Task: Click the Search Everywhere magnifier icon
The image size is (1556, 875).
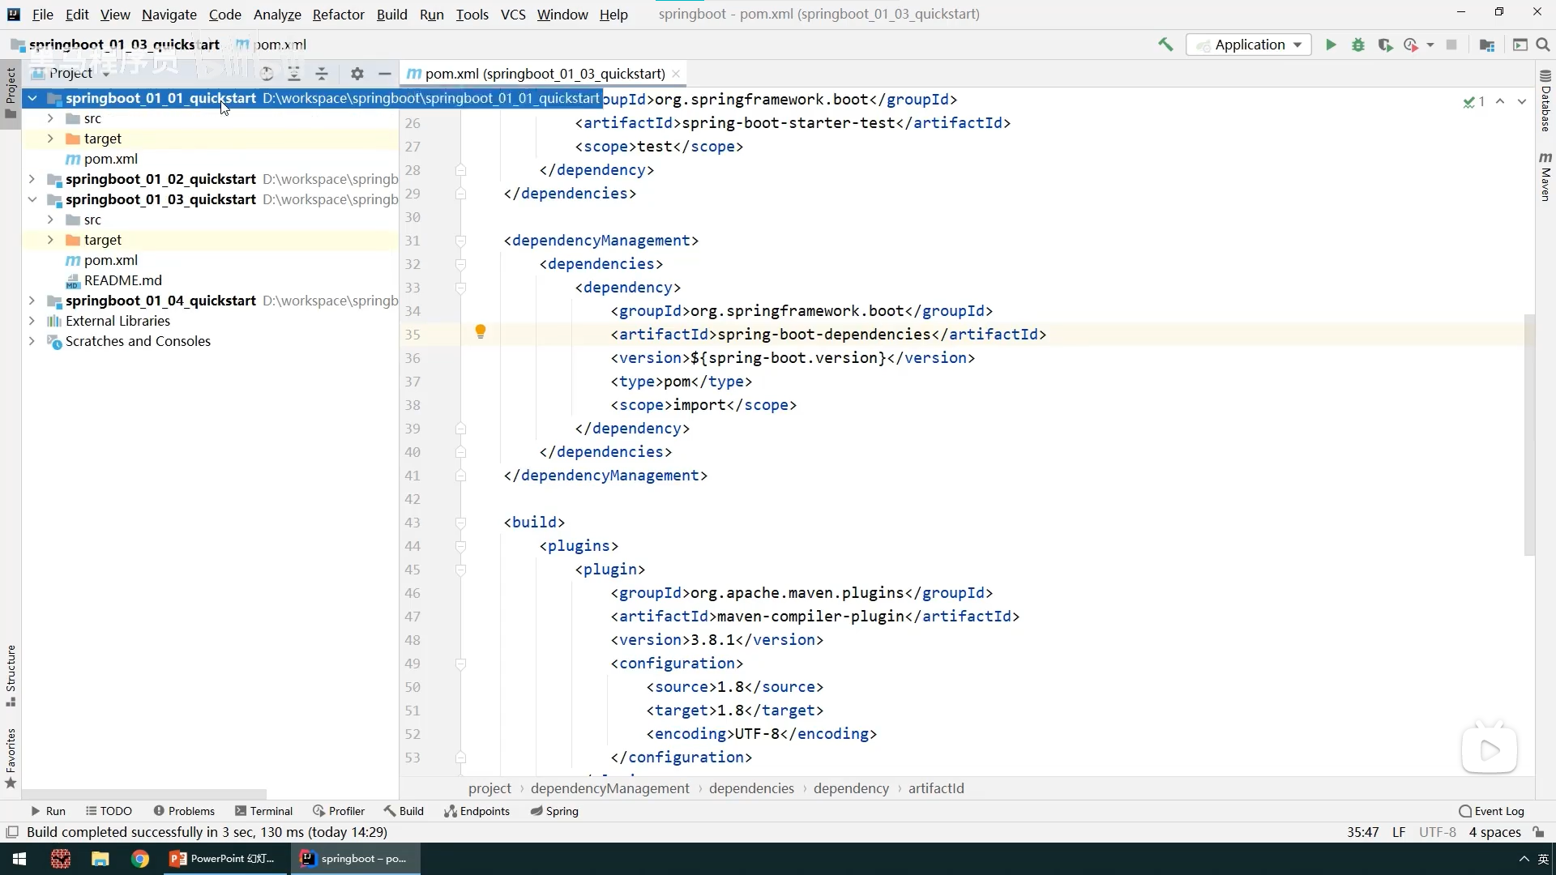Action: coord(1543,45)
